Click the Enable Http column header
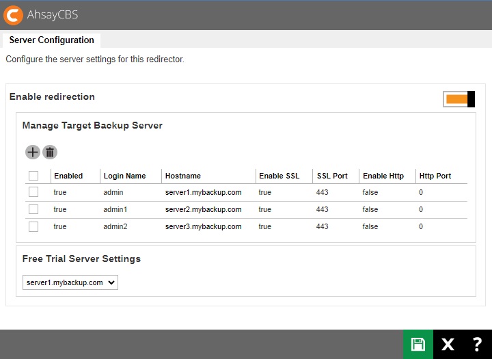 click(383, 176)
